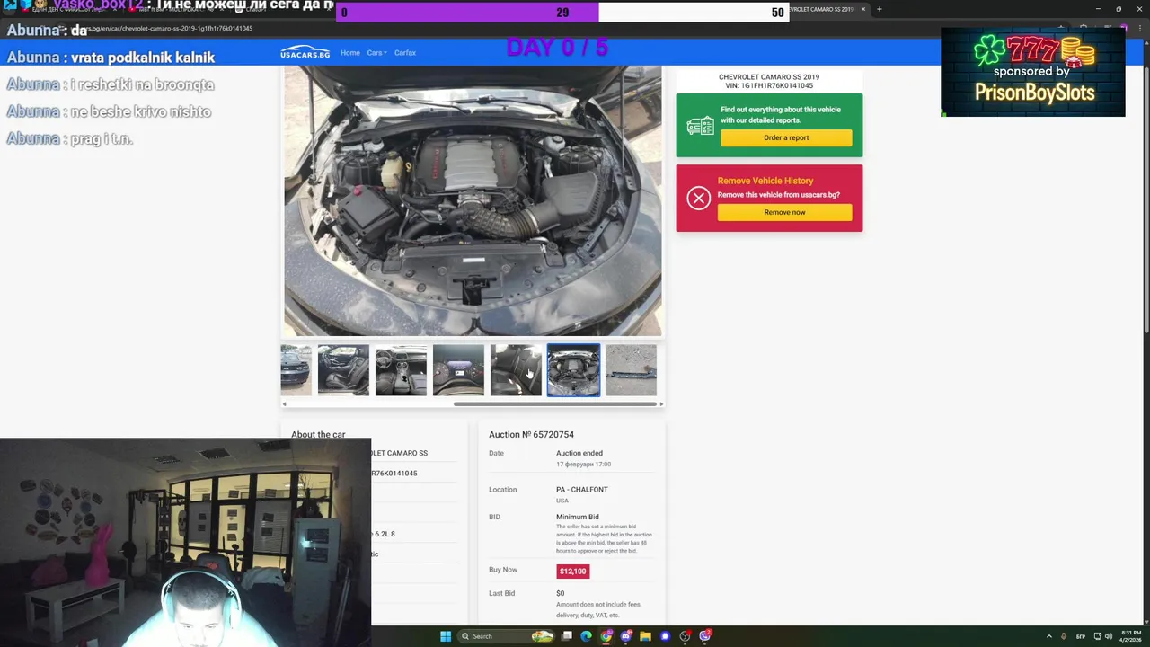Open Microsoft Edge from the taskbar
1150x647 pixels.
[587, 636]
